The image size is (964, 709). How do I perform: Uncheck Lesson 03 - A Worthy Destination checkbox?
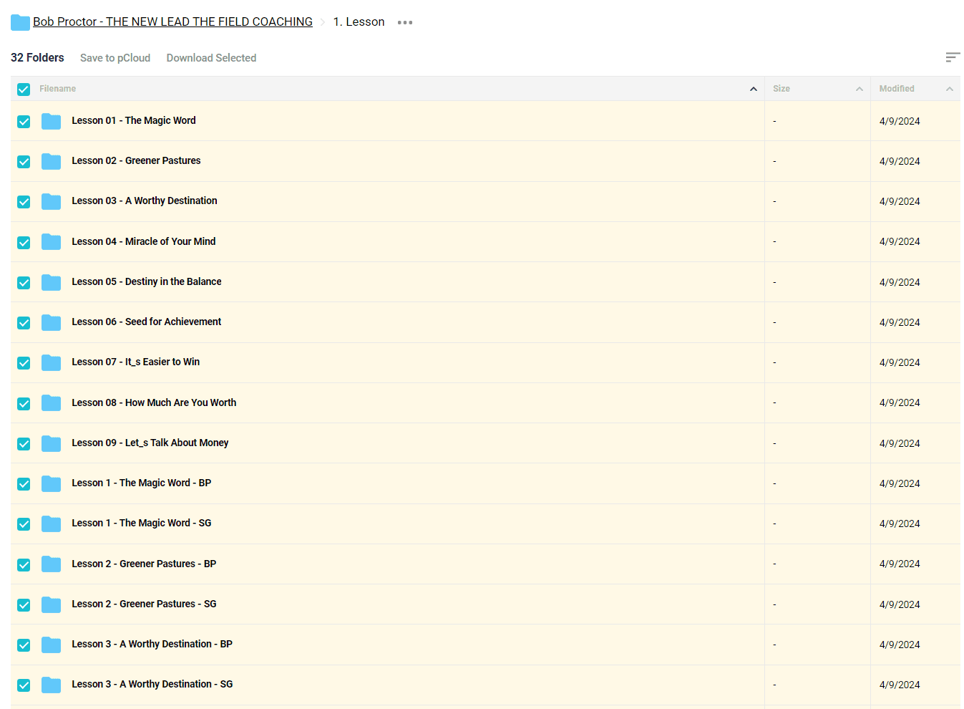[24, 202]
